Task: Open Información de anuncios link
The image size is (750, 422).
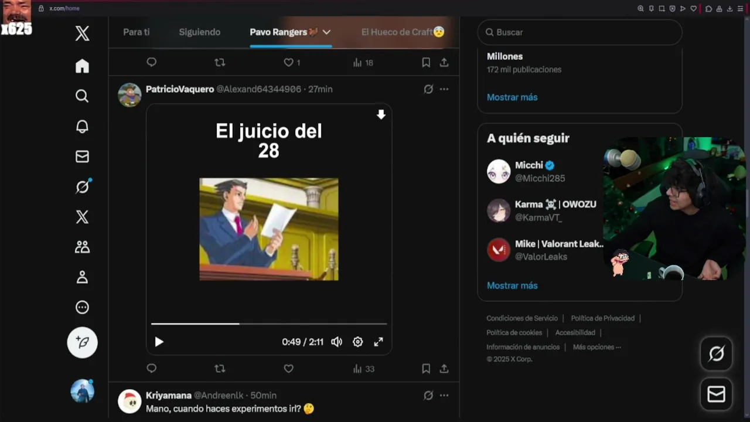Action: tap(523, 347)
